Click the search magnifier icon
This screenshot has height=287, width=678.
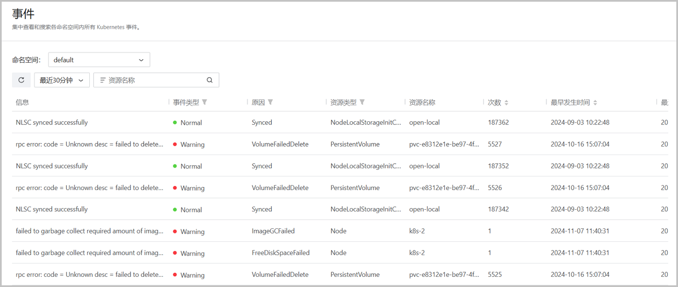tap(210, 80)
